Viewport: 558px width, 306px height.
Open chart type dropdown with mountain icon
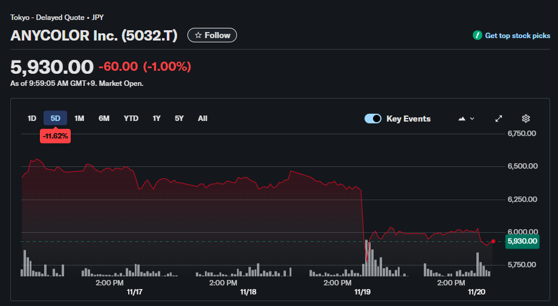(466, 119)
